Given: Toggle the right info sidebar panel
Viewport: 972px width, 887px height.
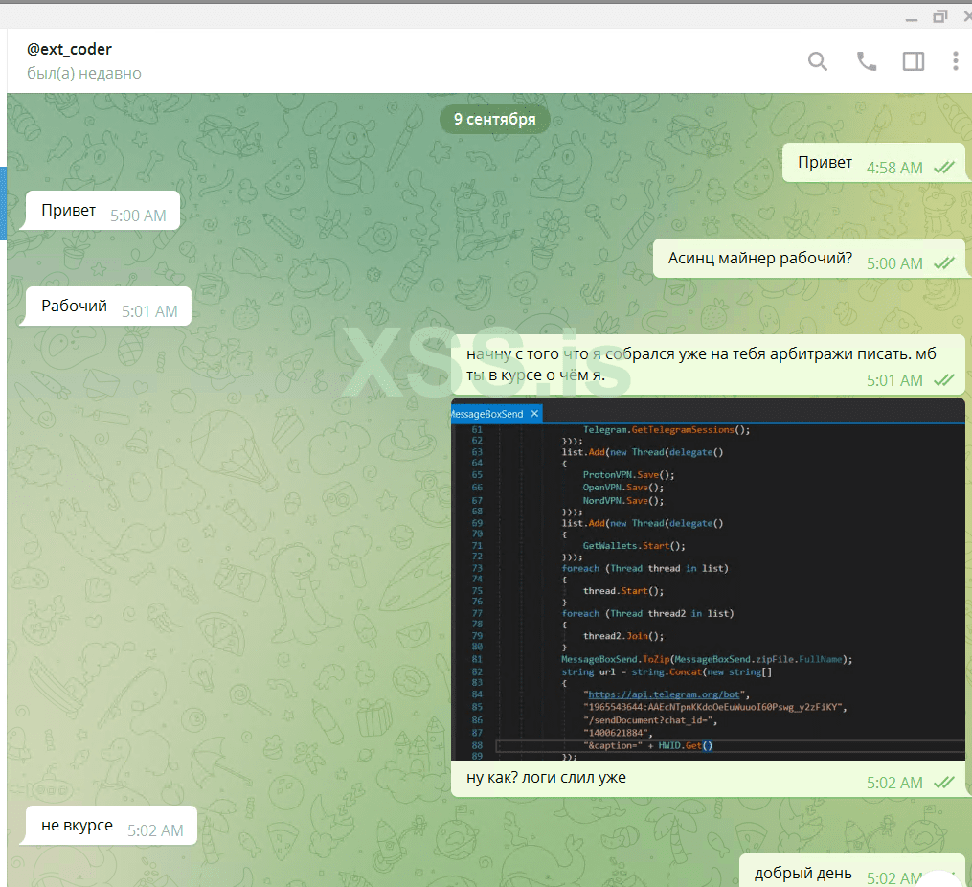Looking at the screenshot, I should click(x=914, y=61).
